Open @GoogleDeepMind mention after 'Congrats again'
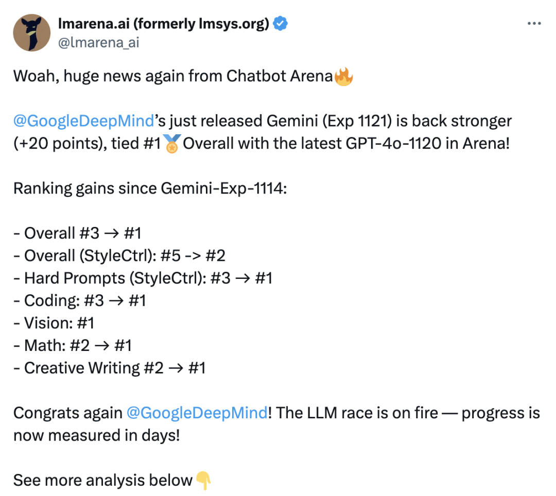 coord(197,413)
